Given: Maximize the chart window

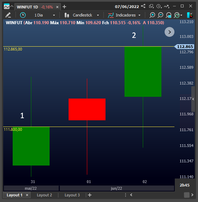Looking at the screenshot, I should click(182, 6).
